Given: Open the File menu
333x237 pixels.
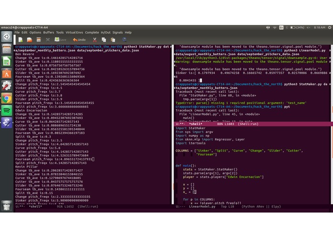Looking at the screenshot, I should click(17, 32).
